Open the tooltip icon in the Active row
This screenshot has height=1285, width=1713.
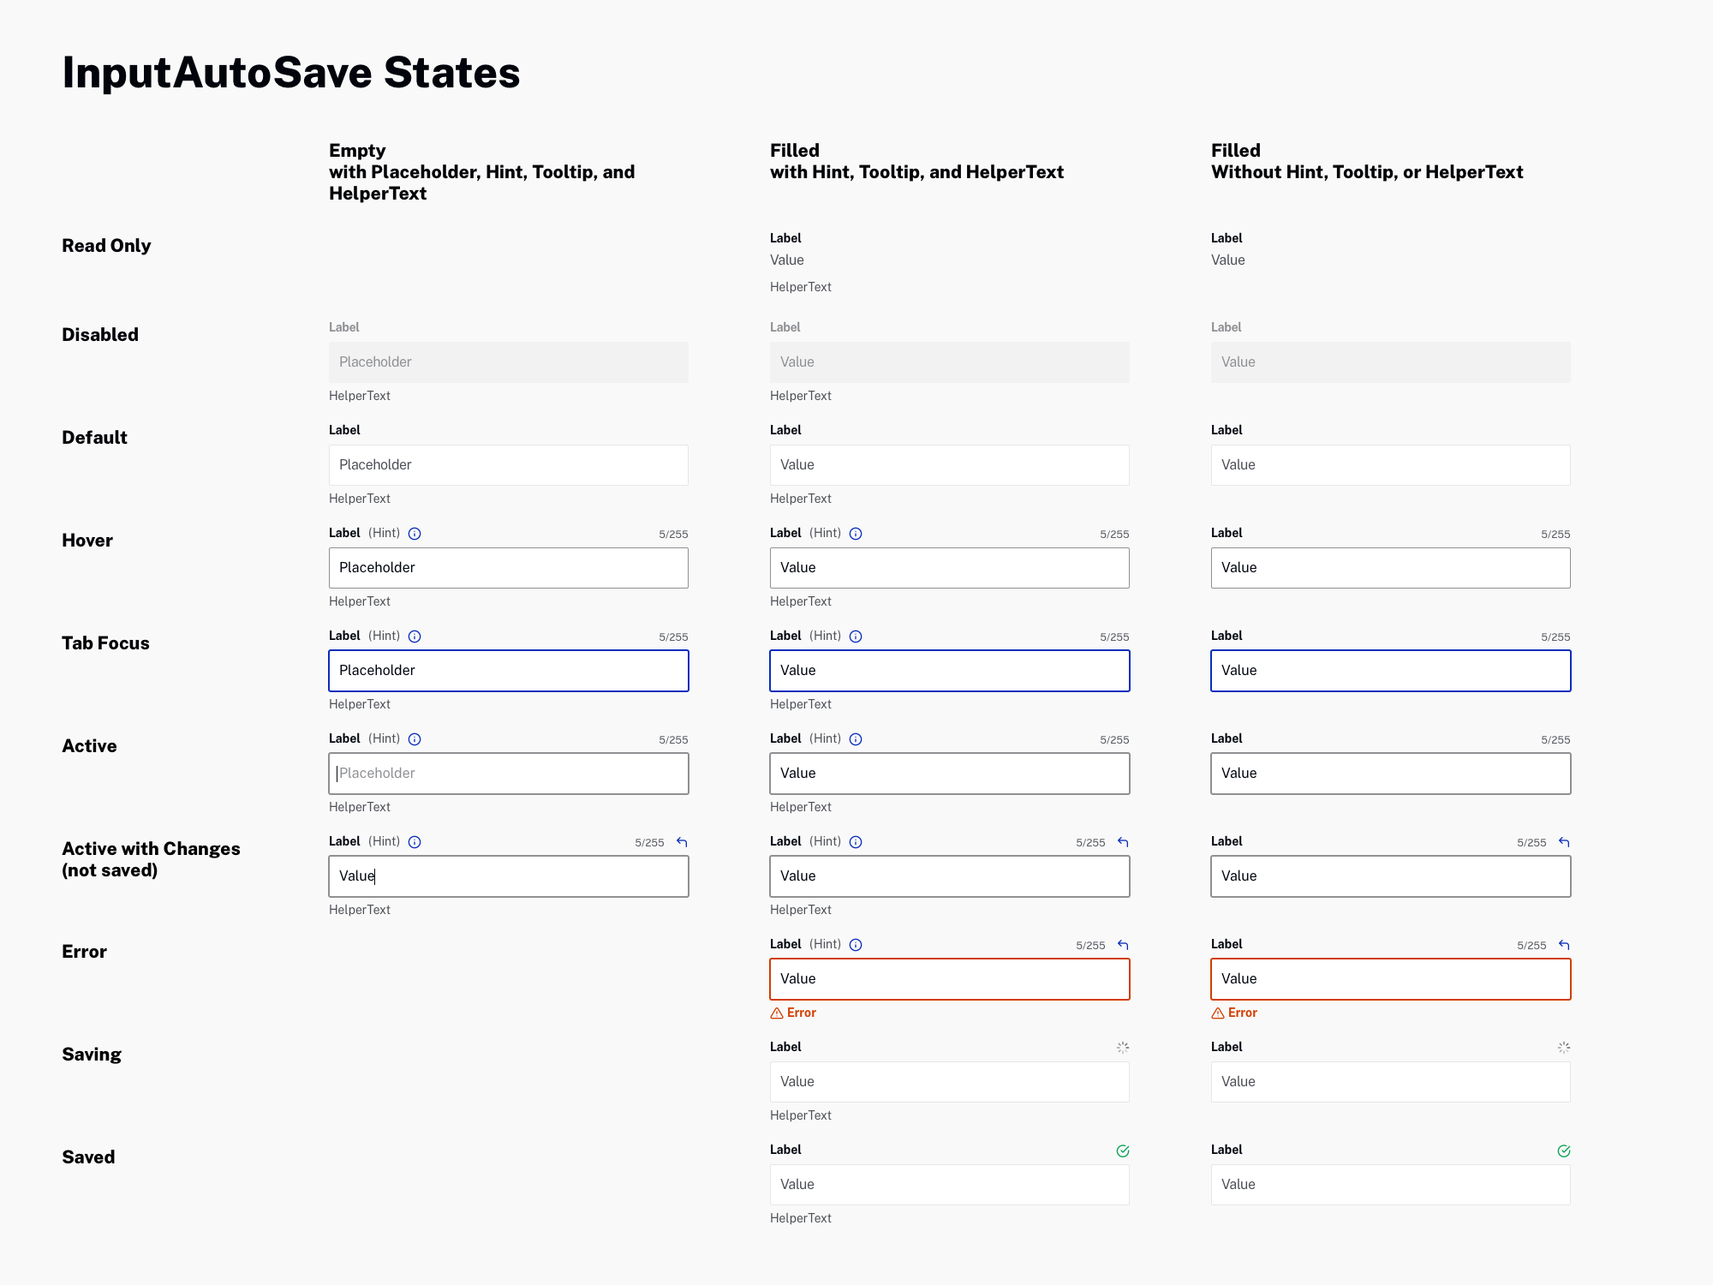415,738
